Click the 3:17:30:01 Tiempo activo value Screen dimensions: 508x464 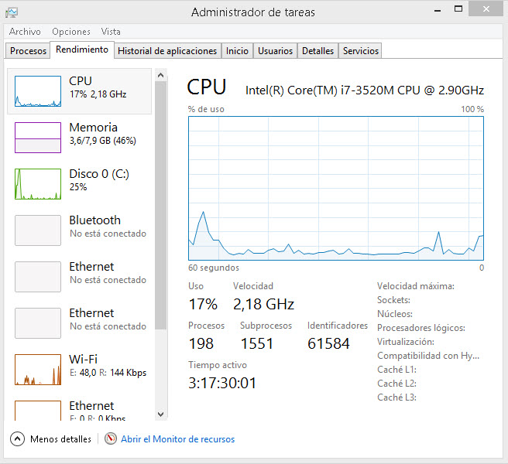222,383
